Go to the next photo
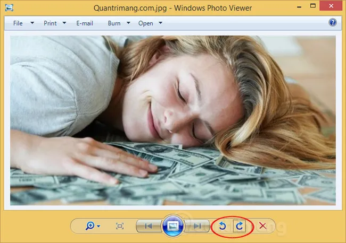 (x=197, y=226)
